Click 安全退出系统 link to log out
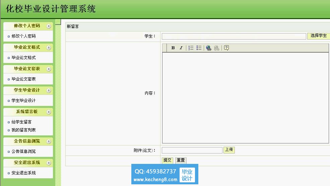330x186 pixels. (23, 173)
